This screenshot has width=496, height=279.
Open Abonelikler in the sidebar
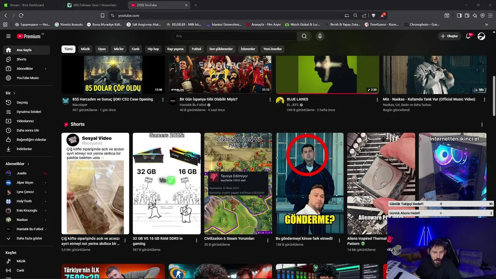tap(26, 69)
